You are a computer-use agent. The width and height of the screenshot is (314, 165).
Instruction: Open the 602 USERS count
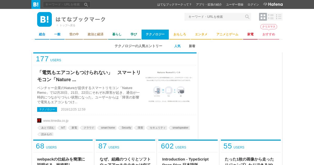(x=173, y=146)
